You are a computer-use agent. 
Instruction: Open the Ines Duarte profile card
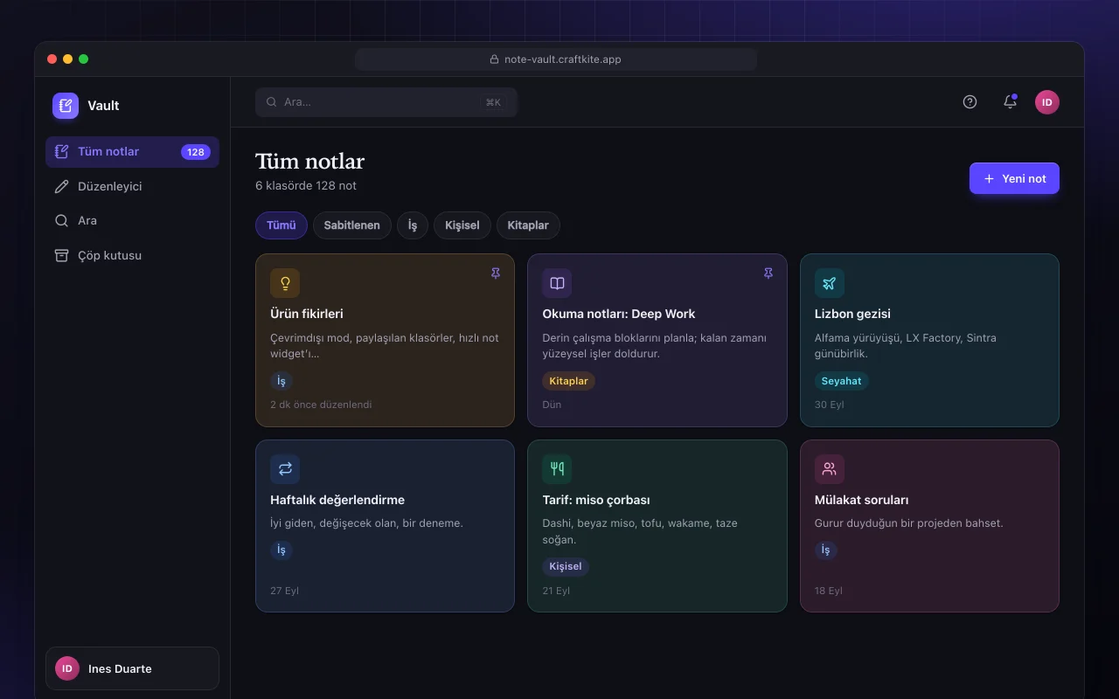click(x=132, y=668)
